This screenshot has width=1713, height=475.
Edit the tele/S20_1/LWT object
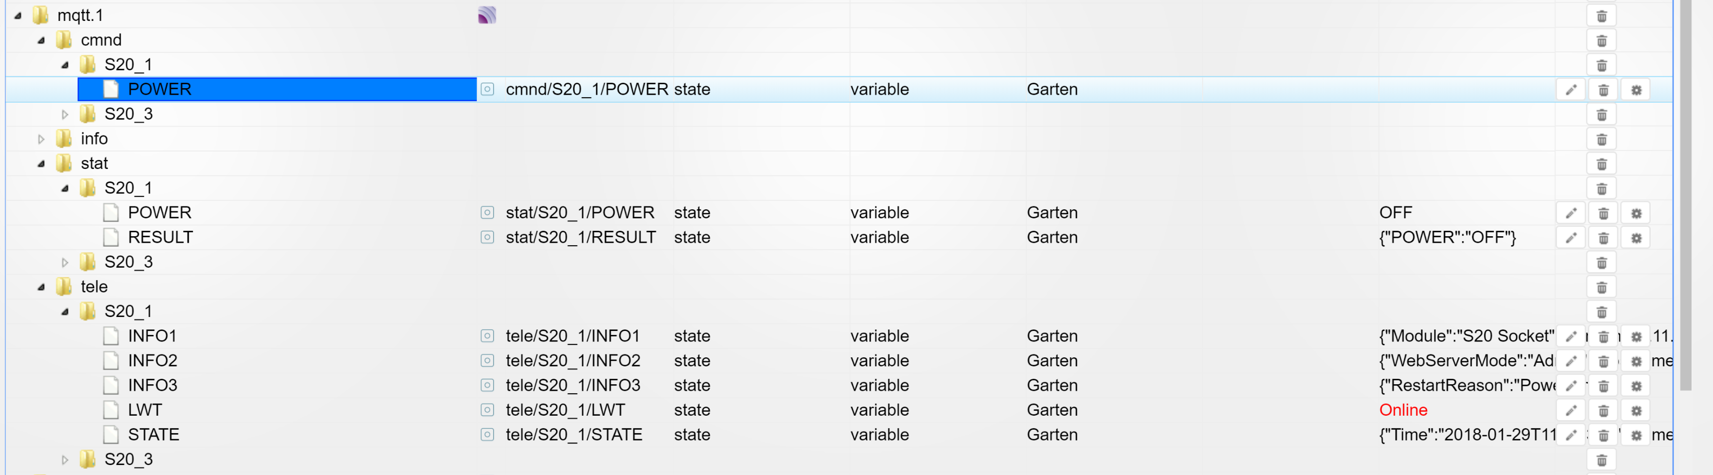1570,411
